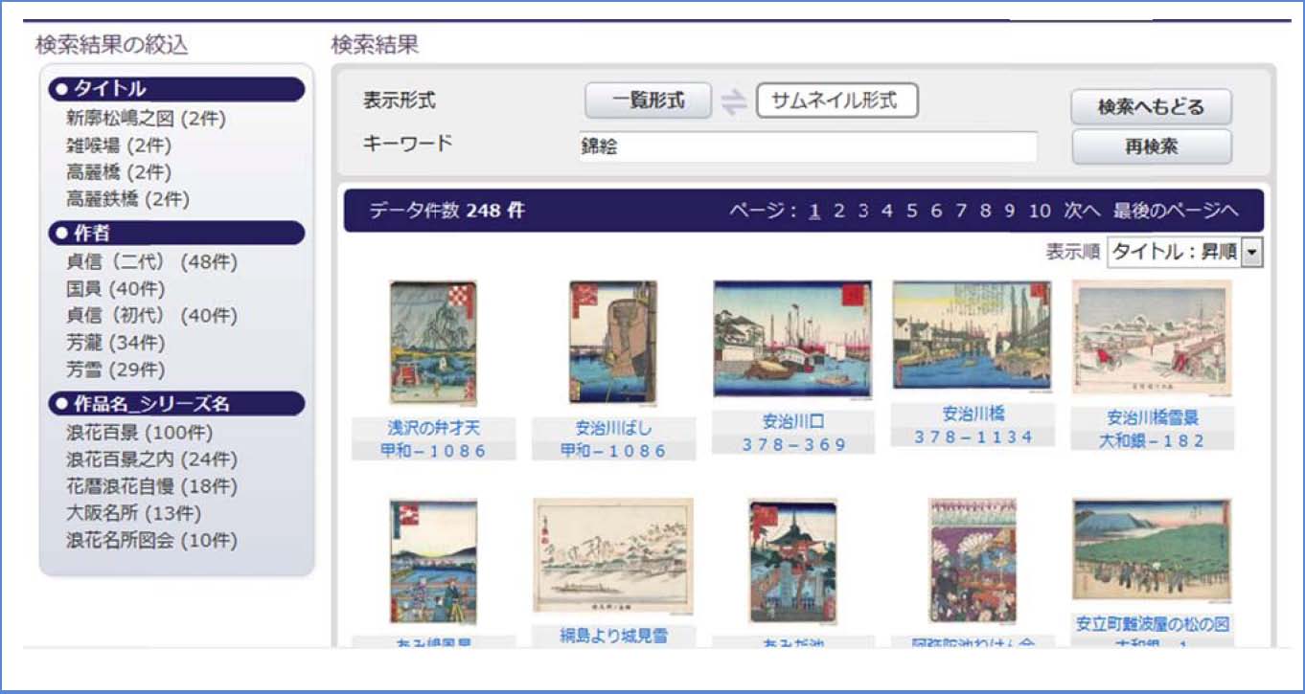Open the 安治川ばし thumbnail image
Image resolution: width=1305 pixels, height=694 pixels.
click(613, 342)
